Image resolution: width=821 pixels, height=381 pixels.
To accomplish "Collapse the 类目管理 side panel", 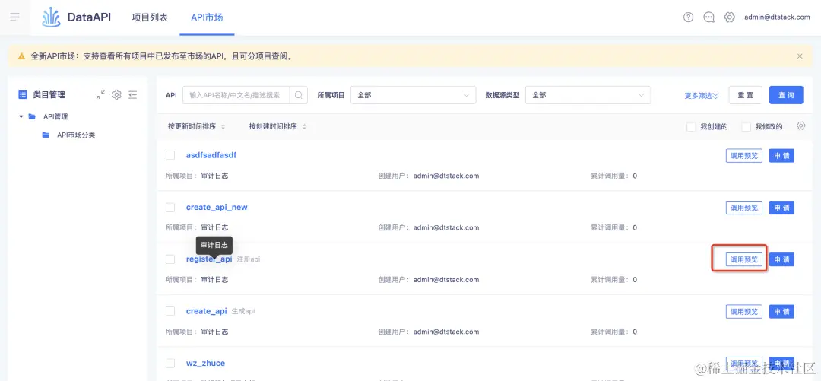I will pyautogui.click(x=132, y=95).
